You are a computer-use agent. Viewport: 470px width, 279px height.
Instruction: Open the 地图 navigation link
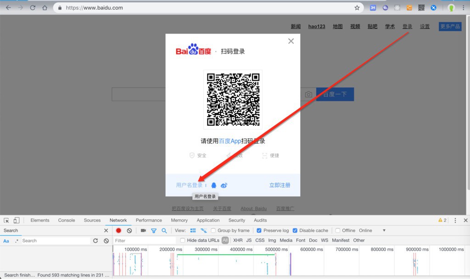337,26
